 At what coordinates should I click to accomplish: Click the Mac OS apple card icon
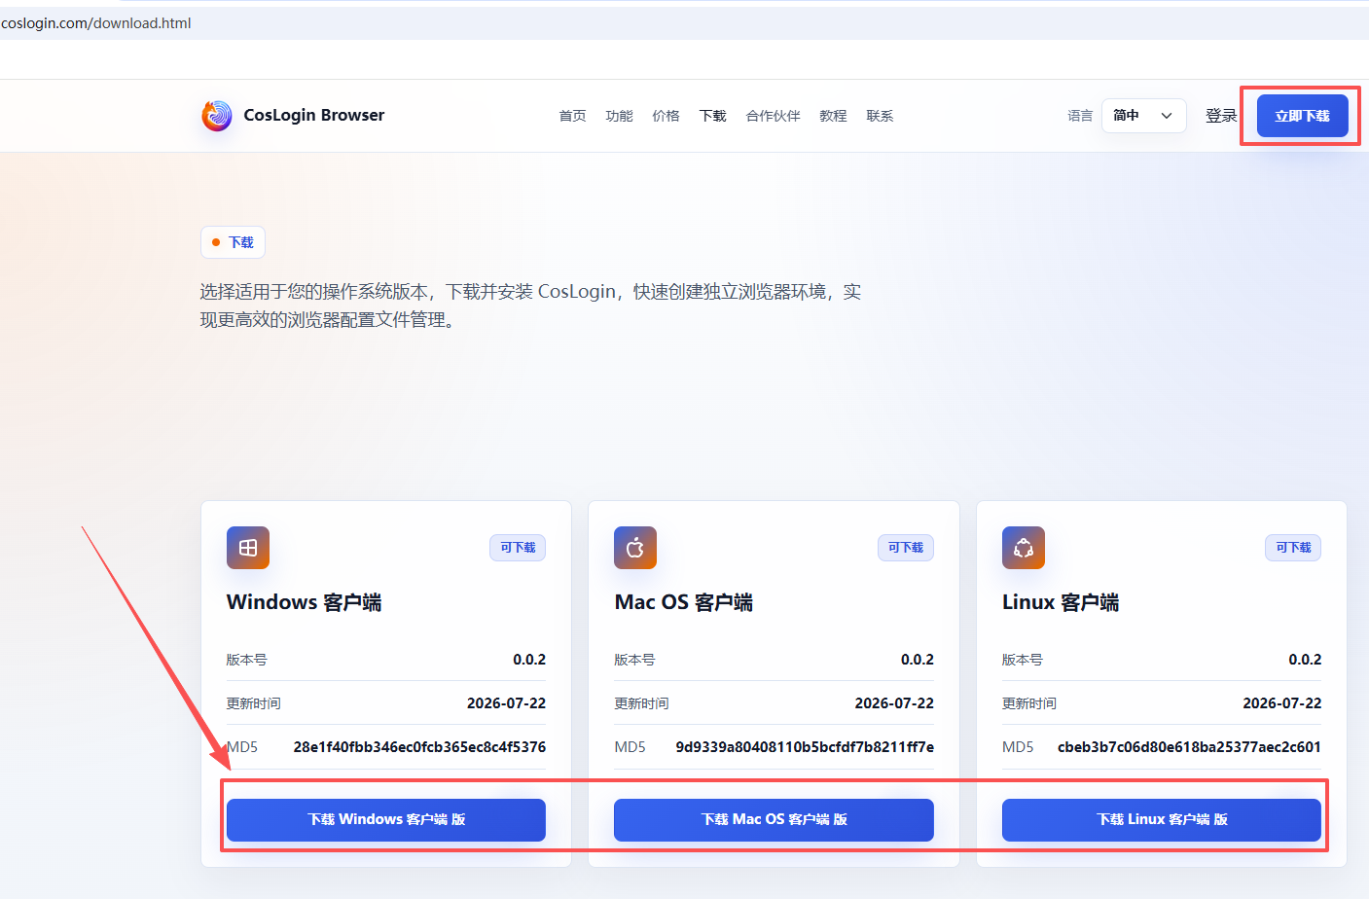click(635, 548)
